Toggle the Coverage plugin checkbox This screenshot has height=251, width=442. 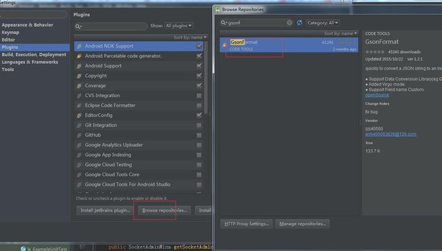pyautogui.click(x=199, y=86)
